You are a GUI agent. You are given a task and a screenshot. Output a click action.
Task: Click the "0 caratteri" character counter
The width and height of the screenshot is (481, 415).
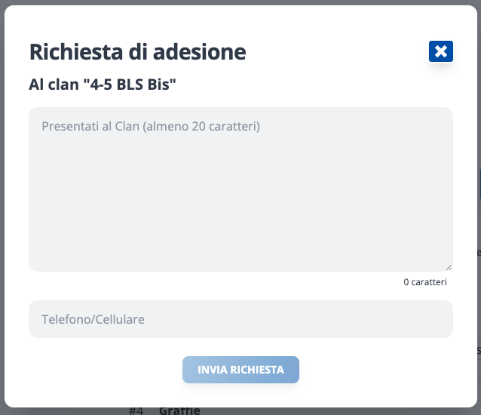[x=424, y=282]
